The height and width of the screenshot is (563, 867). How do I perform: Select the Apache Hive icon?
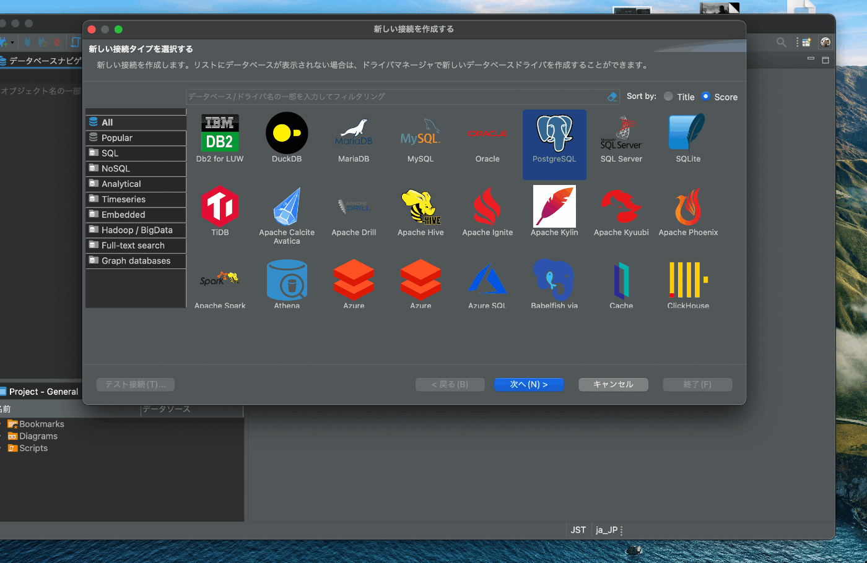420,207
